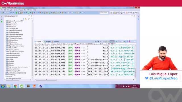This screenshot has height=102, width=182.
Task: Click Remove All Terminated Launches in Console
Action: (98, 42)
